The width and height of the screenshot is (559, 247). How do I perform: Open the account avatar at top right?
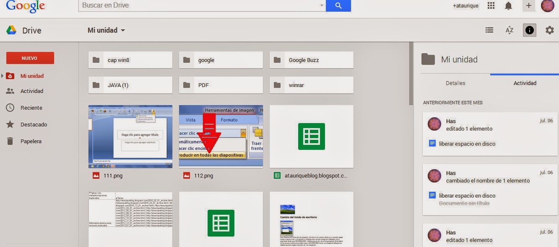pyautogui.click(x=548, y=6)
